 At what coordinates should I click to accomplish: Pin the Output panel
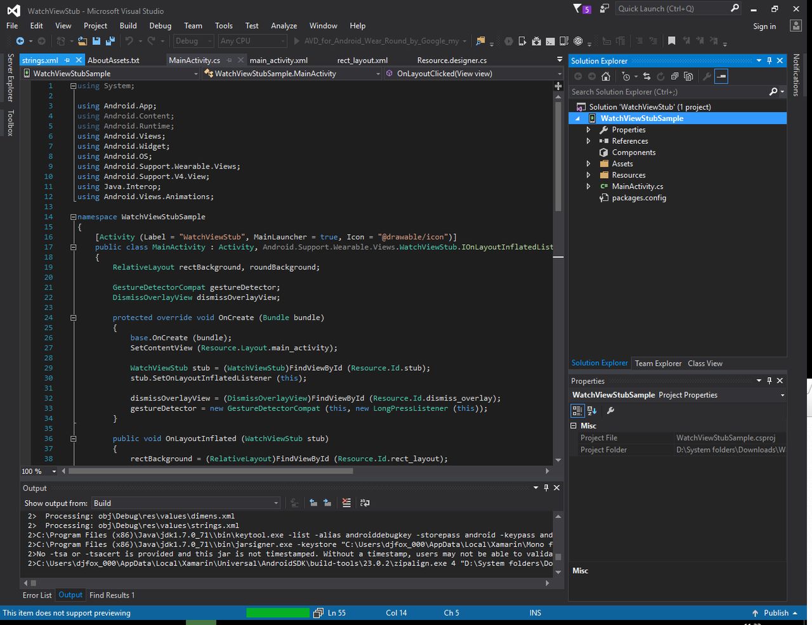[x=546, y=487]
